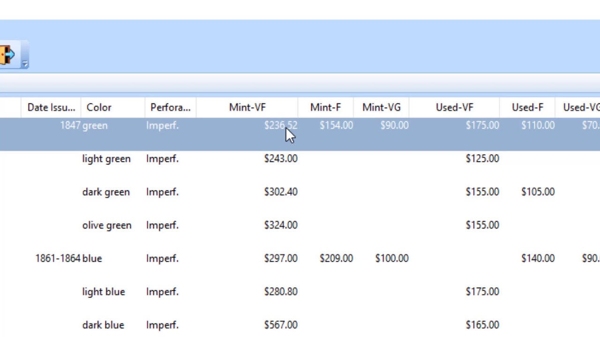Click the $105.00 Used-F price cell
The height and width of the screenshot is (337, 600).
click(x=538, y=192)
